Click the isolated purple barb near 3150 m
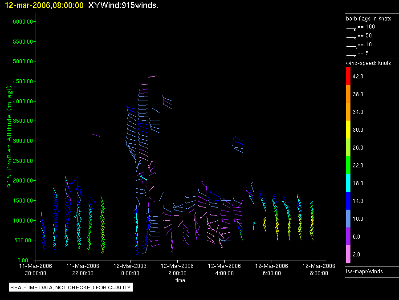 (x=97, y=135)
